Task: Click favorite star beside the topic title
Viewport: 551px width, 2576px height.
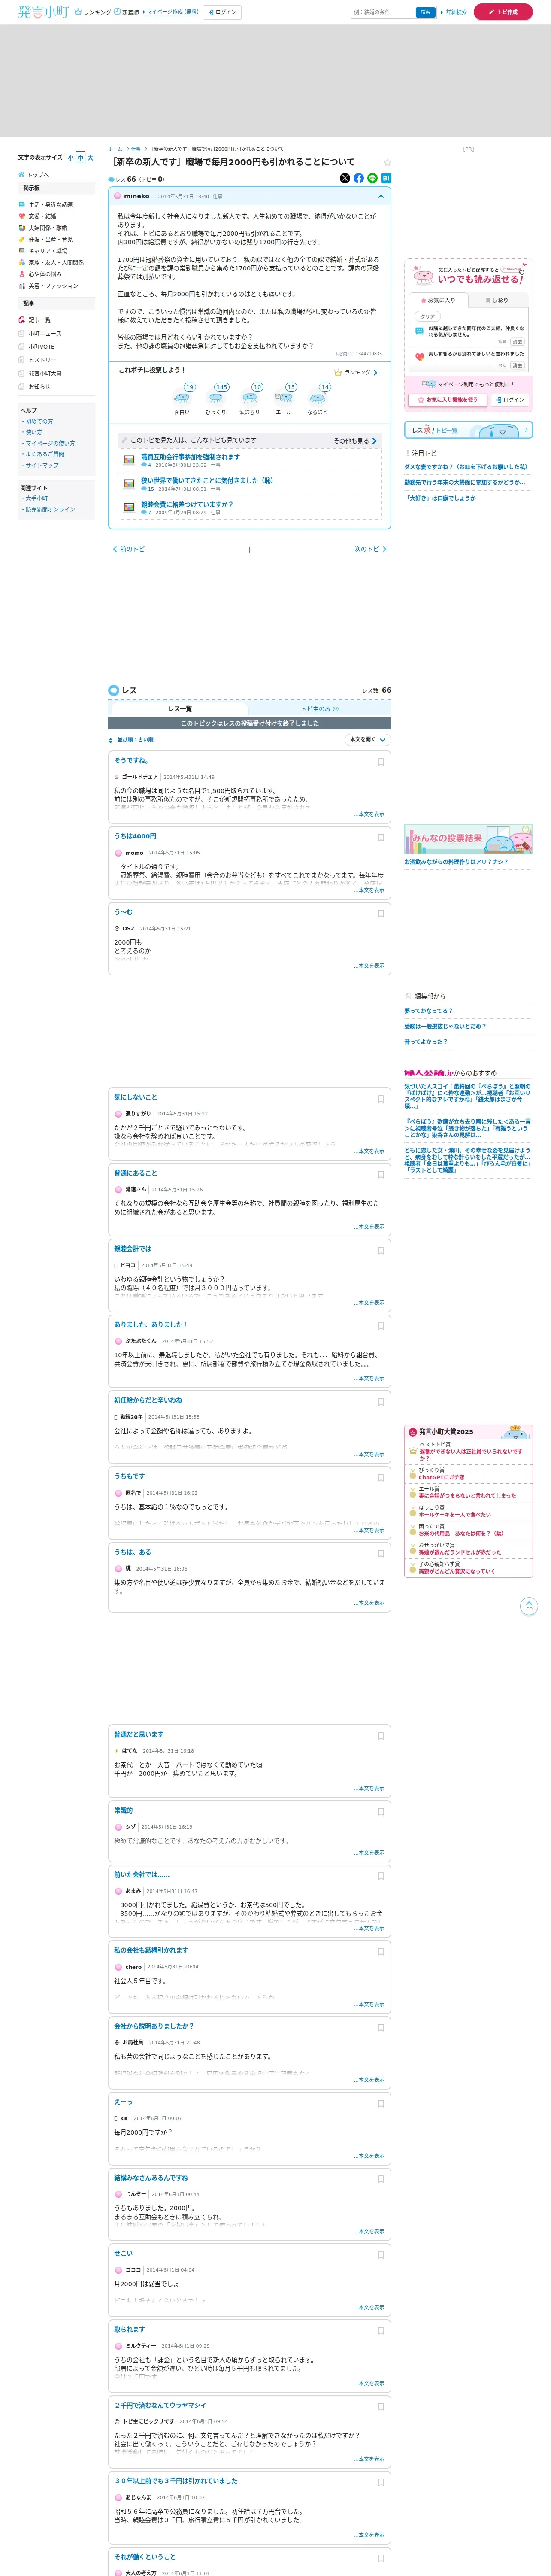Action: [x=387, y=162]
